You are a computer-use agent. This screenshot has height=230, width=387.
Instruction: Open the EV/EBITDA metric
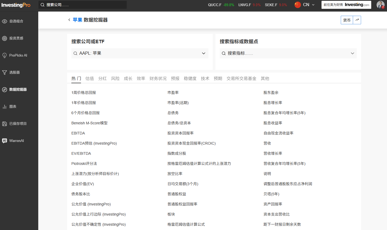[x=81, y=153]
